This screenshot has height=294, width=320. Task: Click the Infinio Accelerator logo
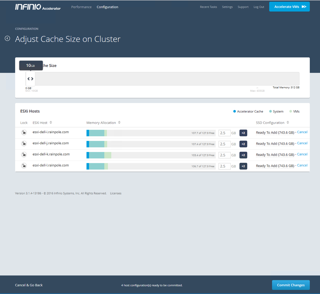click(38, 7)
